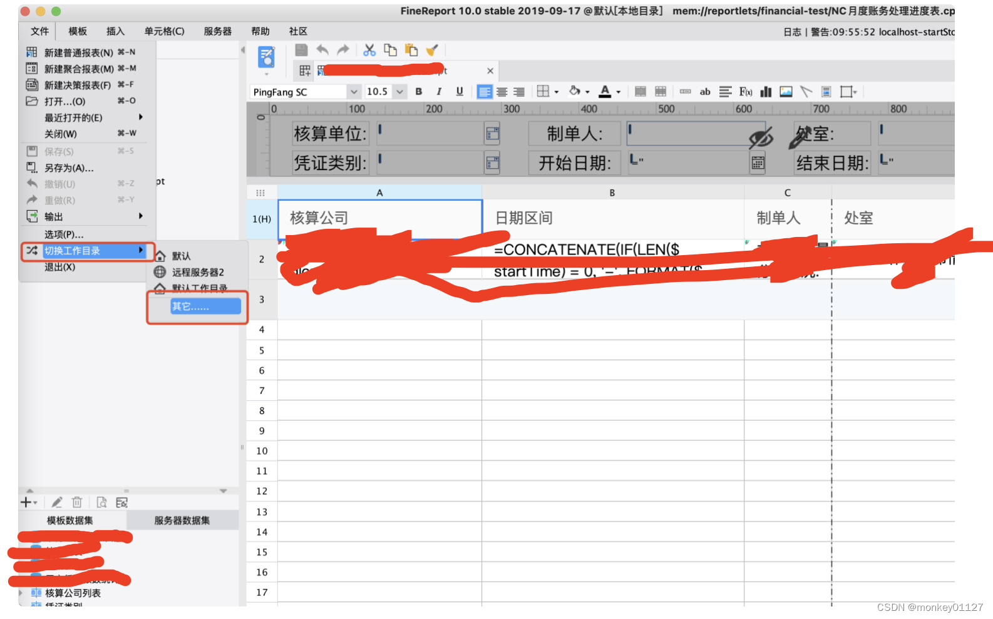
Task: Set left text alignment
Action: coord(485,92)
